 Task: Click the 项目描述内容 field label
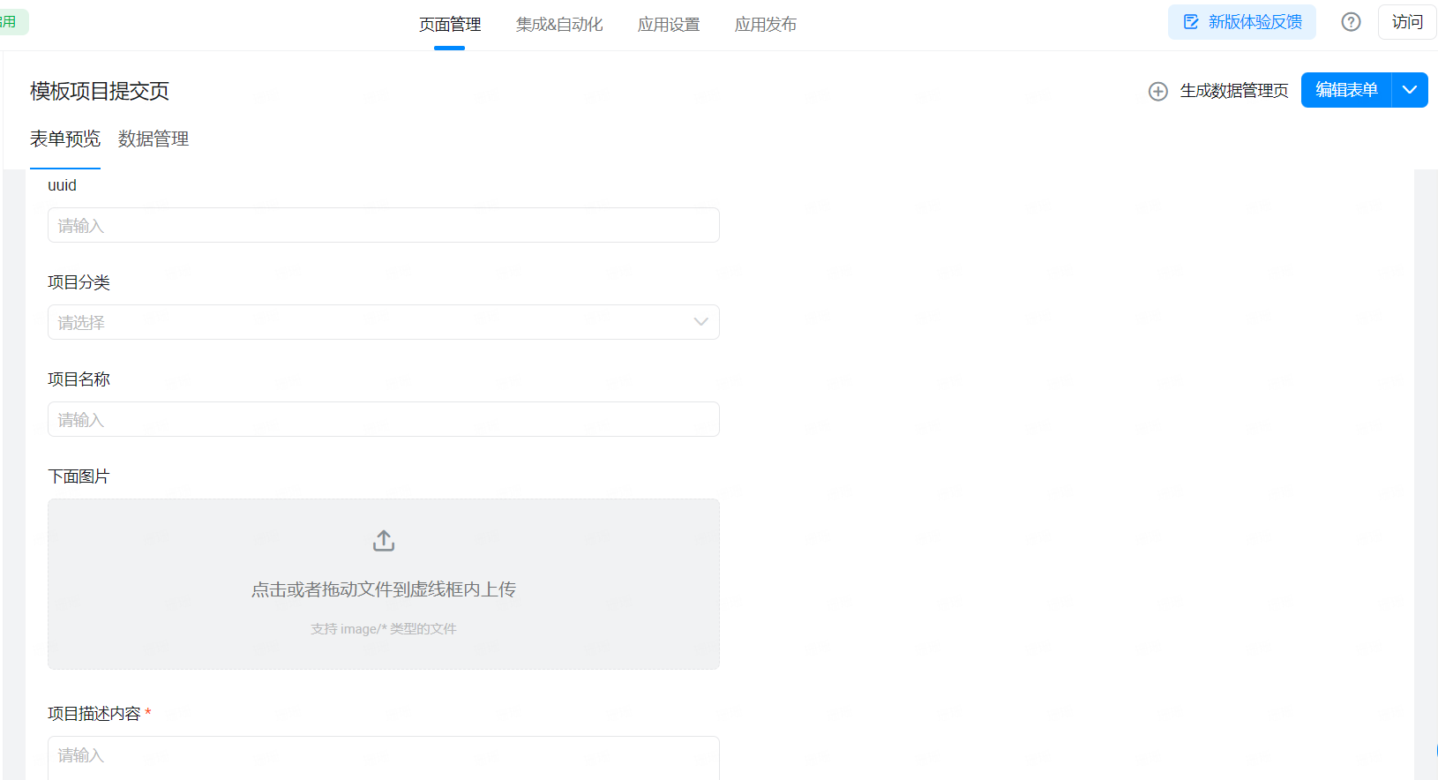94,714
